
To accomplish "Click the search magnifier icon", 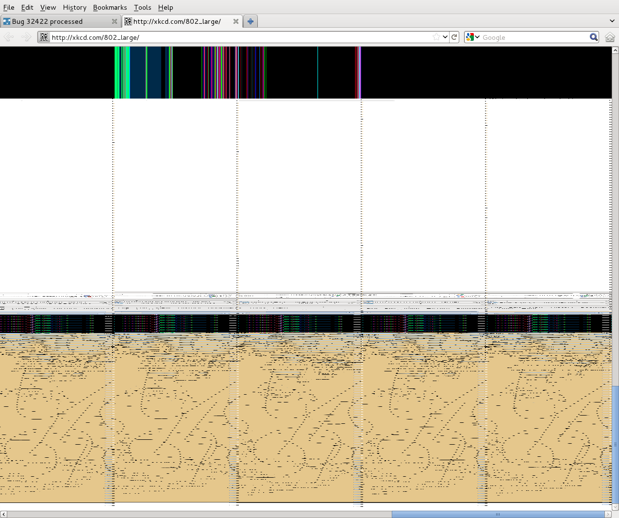I will [x=593, y=37].
